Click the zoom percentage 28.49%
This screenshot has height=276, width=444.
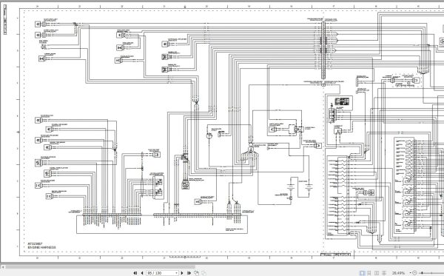click(398, 273)
